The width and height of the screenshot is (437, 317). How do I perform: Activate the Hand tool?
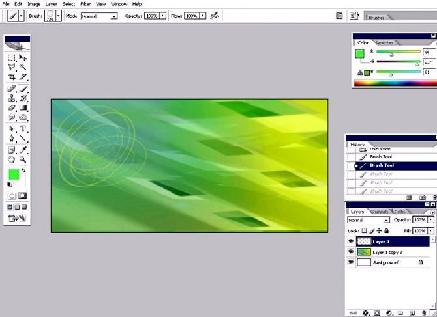point(12,159)
